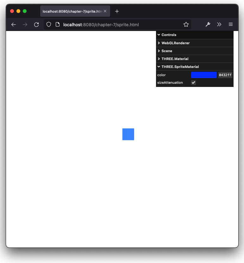The width and height of the screenshot is (244, 263).
Task: Collapse the THREE.SpriteMaterial folder
Action: (195, 67)
